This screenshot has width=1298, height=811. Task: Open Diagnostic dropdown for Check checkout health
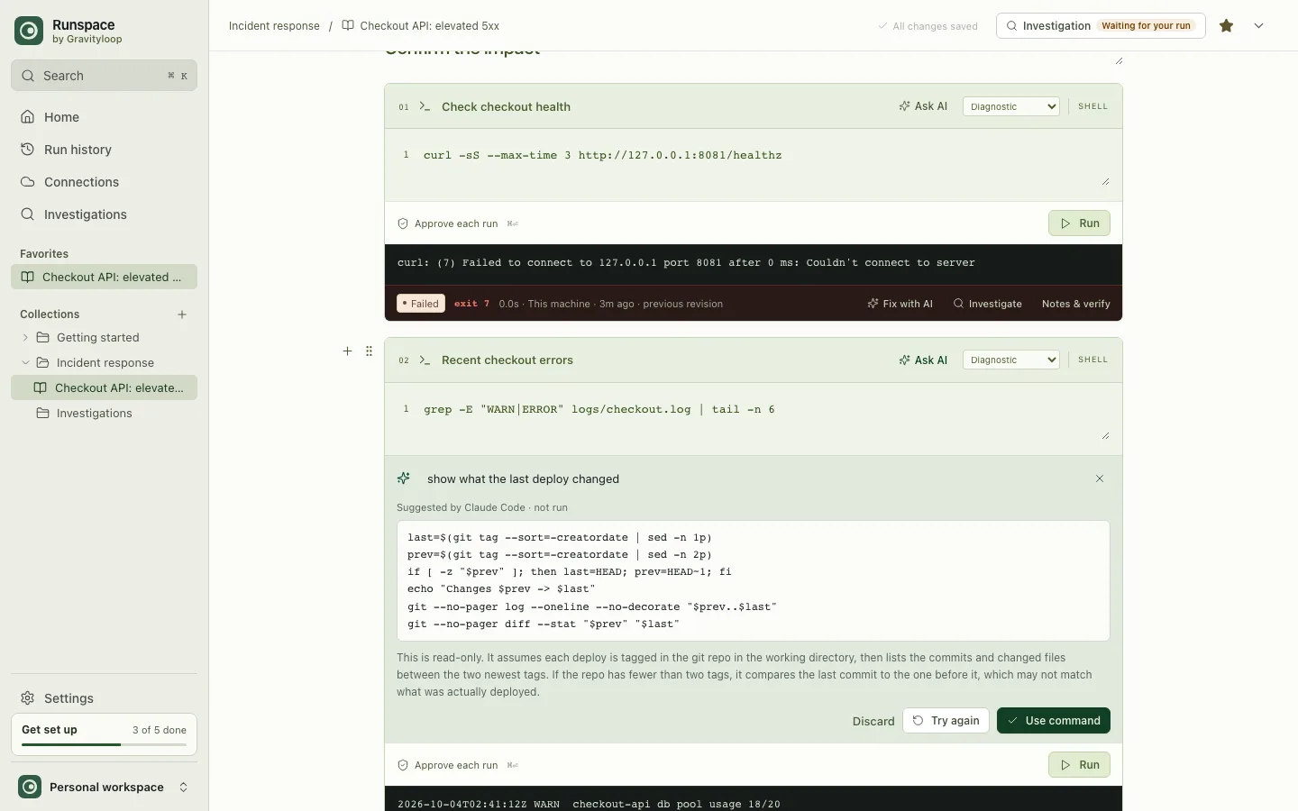[1010, 106]
